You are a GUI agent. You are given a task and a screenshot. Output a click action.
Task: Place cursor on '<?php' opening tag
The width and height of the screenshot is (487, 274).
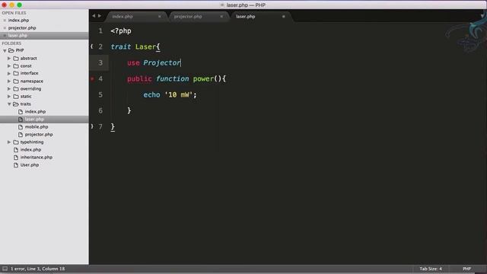click(121, 31)
